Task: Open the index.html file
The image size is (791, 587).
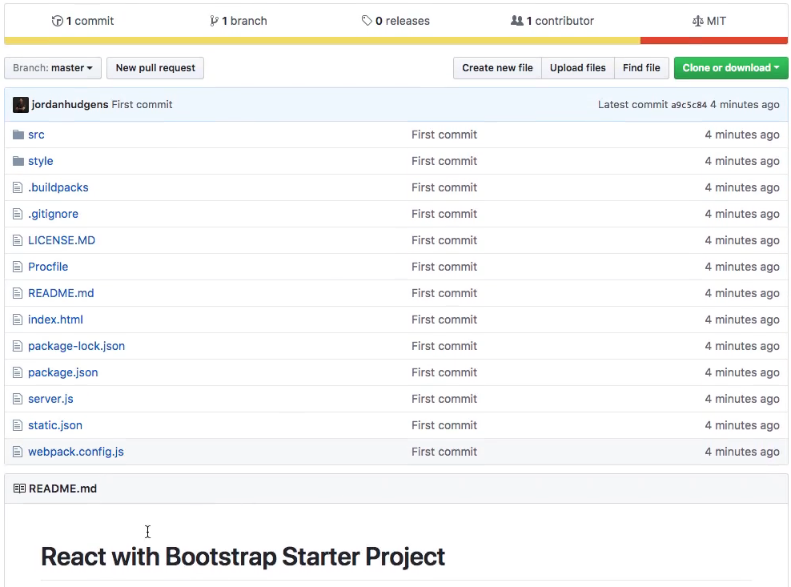Action: (x=55, y=320)
